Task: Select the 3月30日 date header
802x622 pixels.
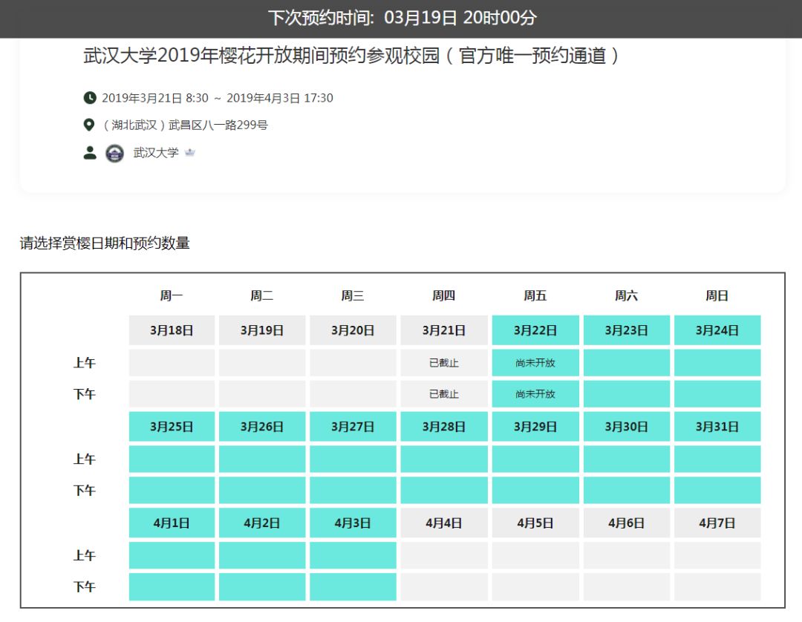Action: [x=627, y=426]
